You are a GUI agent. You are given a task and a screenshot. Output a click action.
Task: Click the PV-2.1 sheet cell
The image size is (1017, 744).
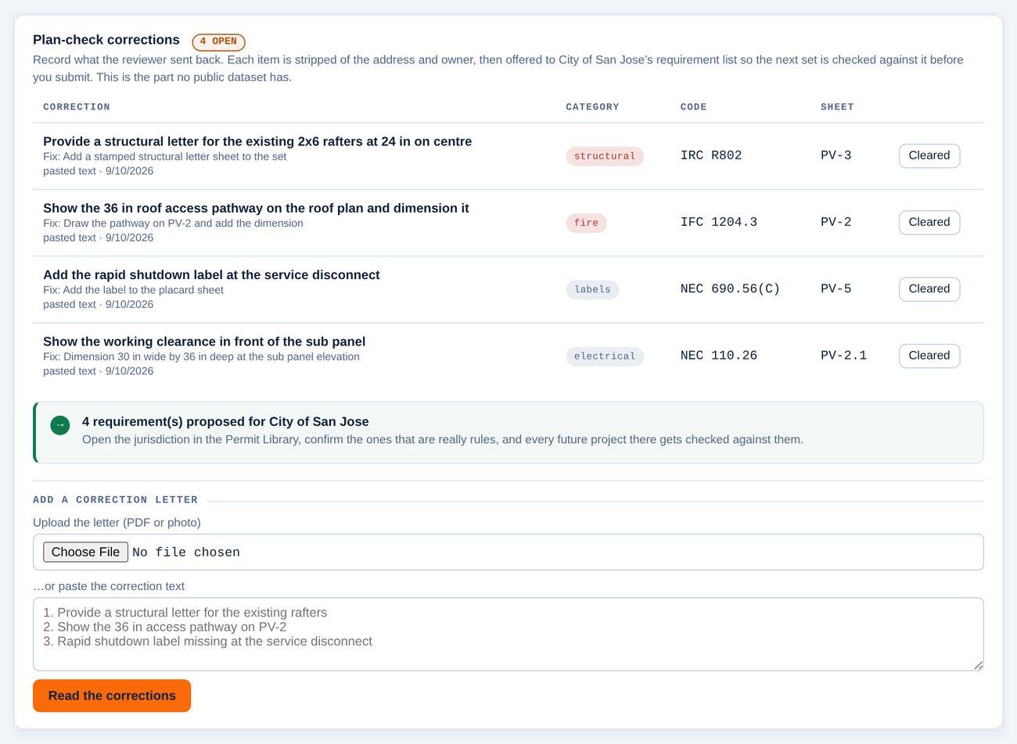tap(844, 356)
